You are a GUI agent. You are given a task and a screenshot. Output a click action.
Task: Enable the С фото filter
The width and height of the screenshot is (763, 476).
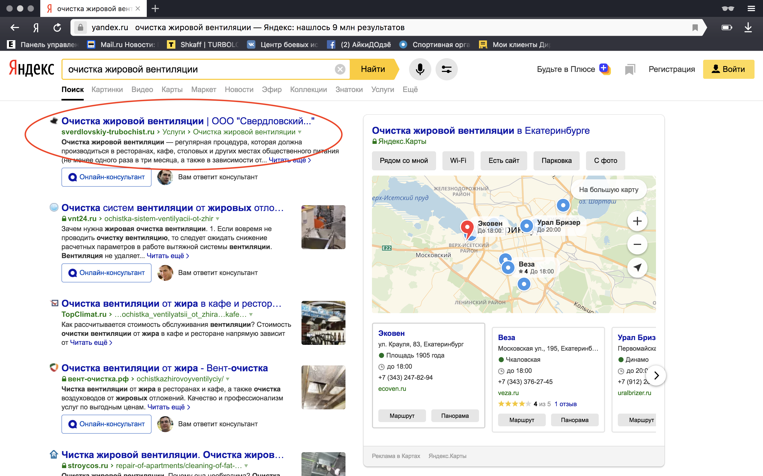(x=605, y=161)
